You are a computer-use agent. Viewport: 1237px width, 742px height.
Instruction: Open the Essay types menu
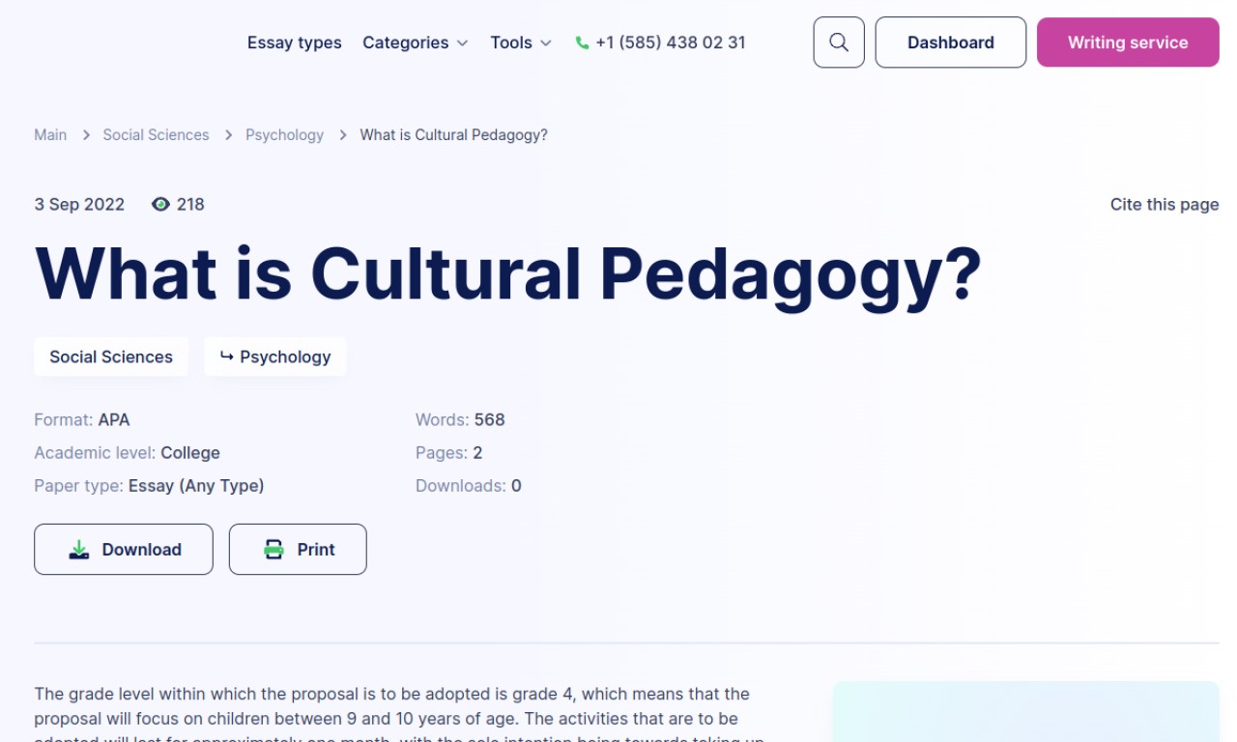click(294, 43)
